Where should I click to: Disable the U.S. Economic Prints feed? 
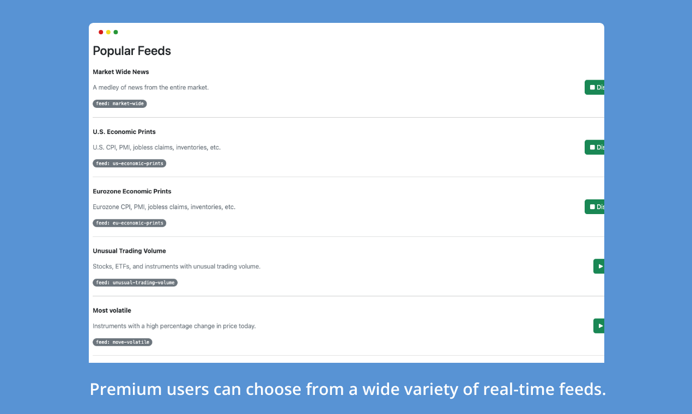pos(594,147)
